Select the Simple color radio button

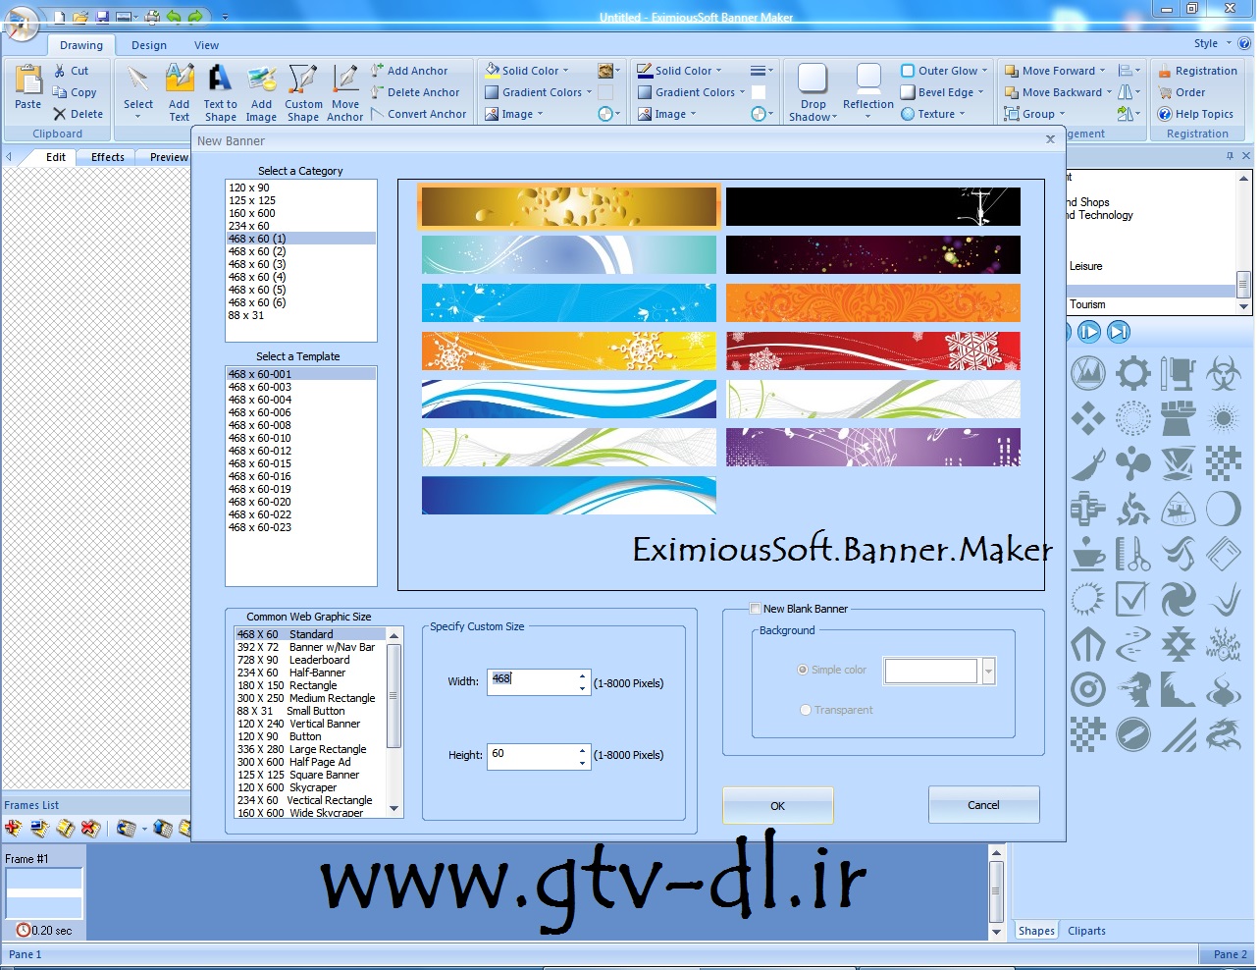[x=804, y=670]
